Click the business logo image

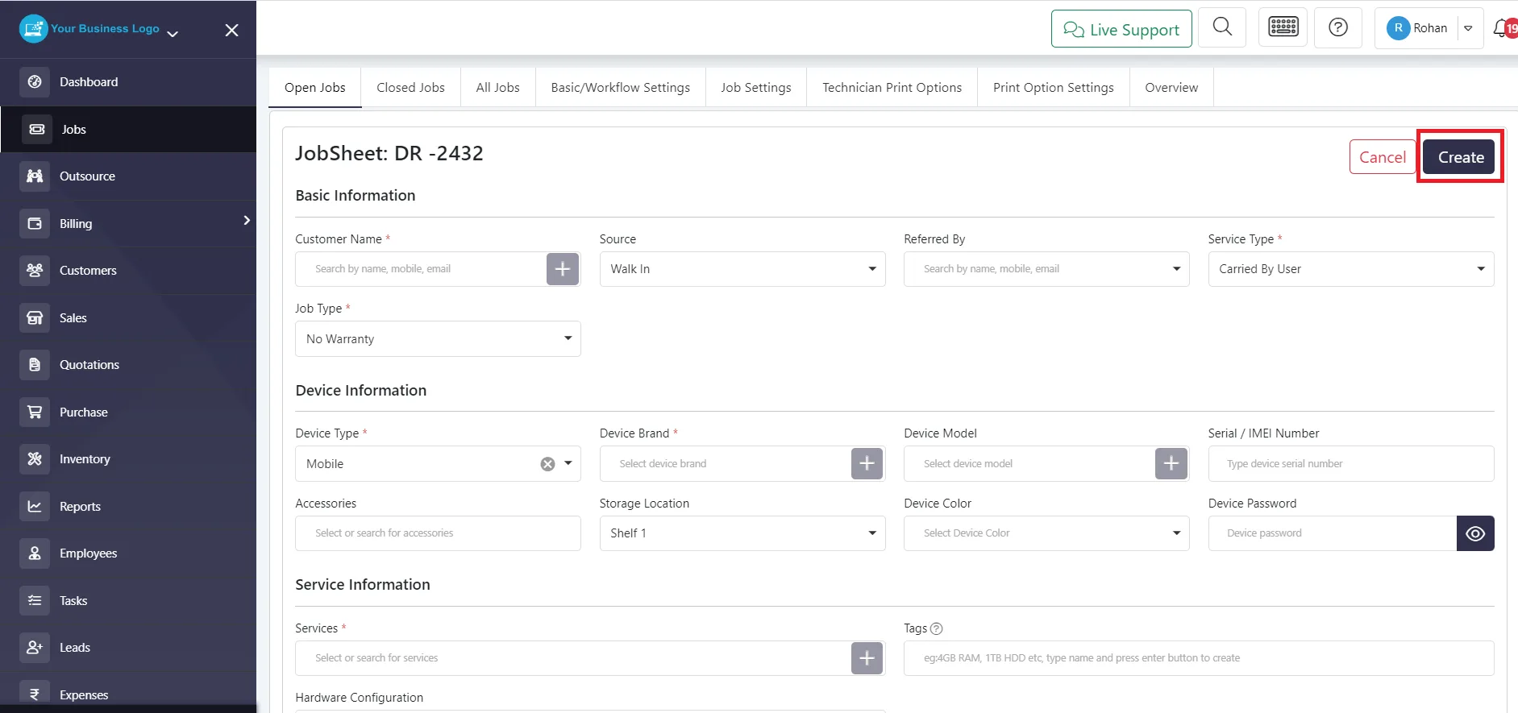[x=33, y=29]
